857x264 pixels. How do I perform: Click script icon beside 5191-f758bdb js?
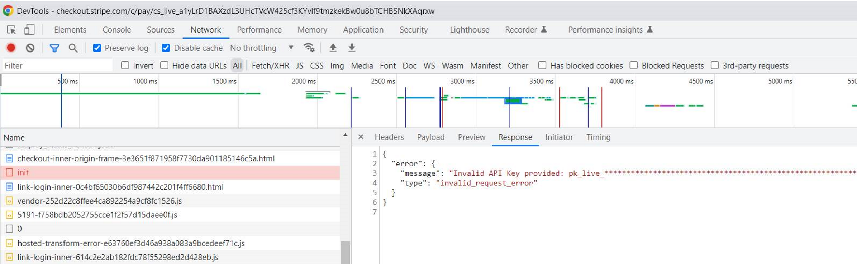(x=9, y=215)
